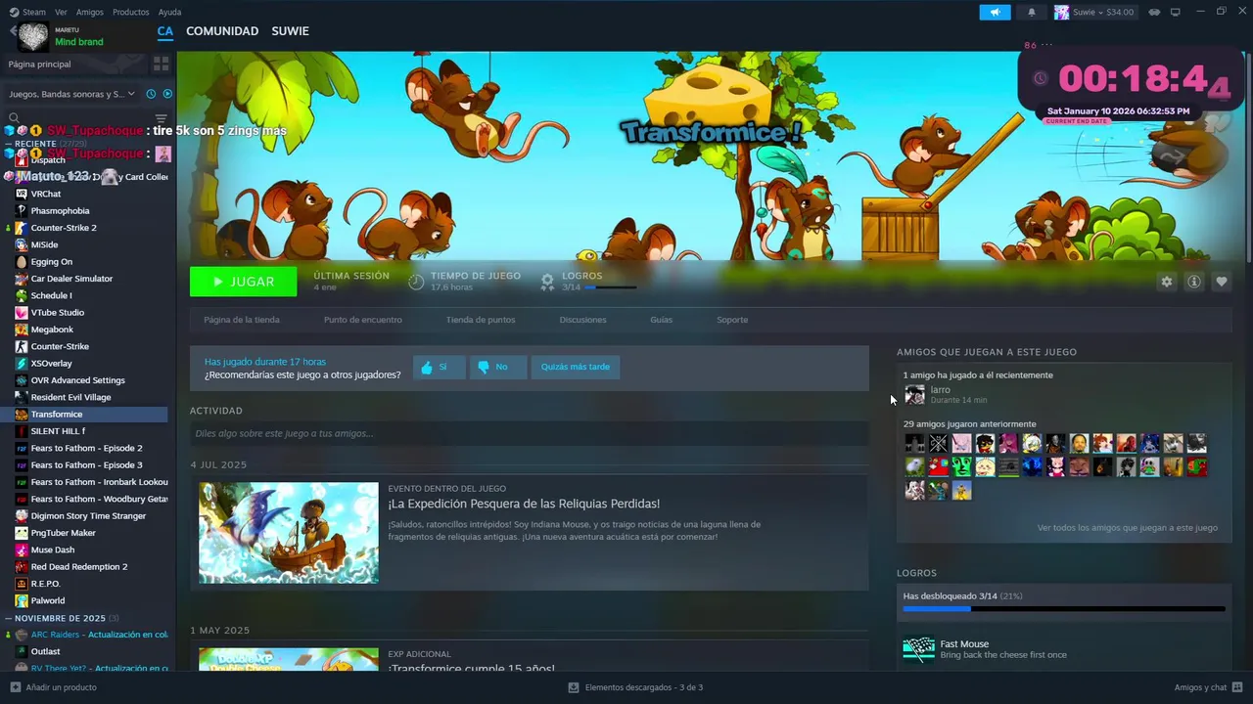Click the green JUGAR play button
The height and width of the screenshot is (704, 1253).
coord(243,282)
